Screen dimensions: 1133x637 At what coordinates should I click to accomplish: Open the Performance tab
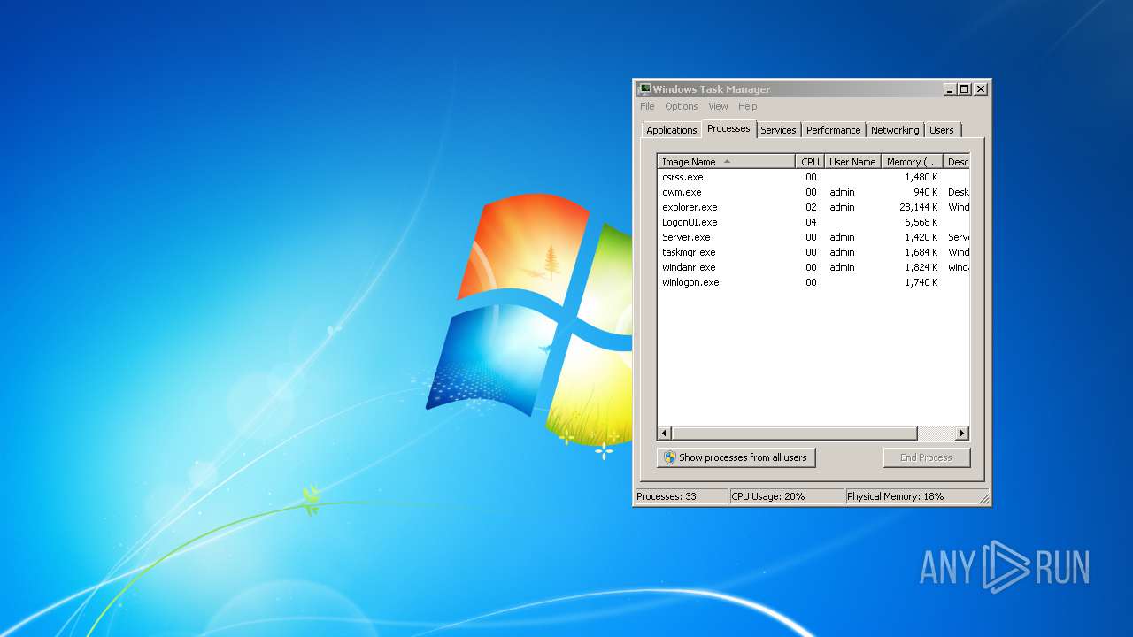833,130
